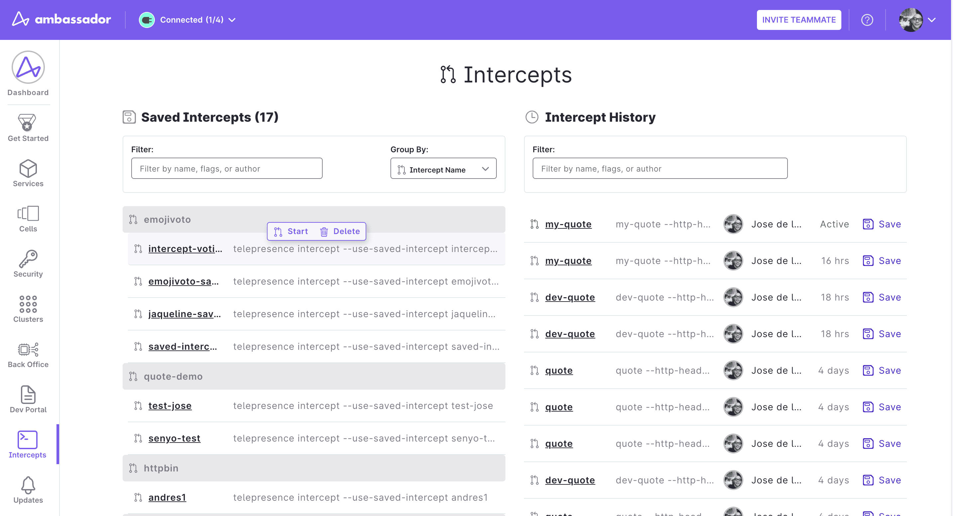Click the Saved Intercepts (17) heading

(210, 117)
